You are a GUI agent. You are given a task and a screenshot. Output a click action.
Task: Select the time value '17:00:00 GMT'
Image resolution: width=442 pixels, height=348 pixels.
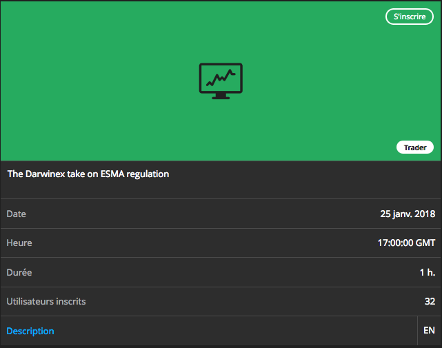click(x=406, y=243)
